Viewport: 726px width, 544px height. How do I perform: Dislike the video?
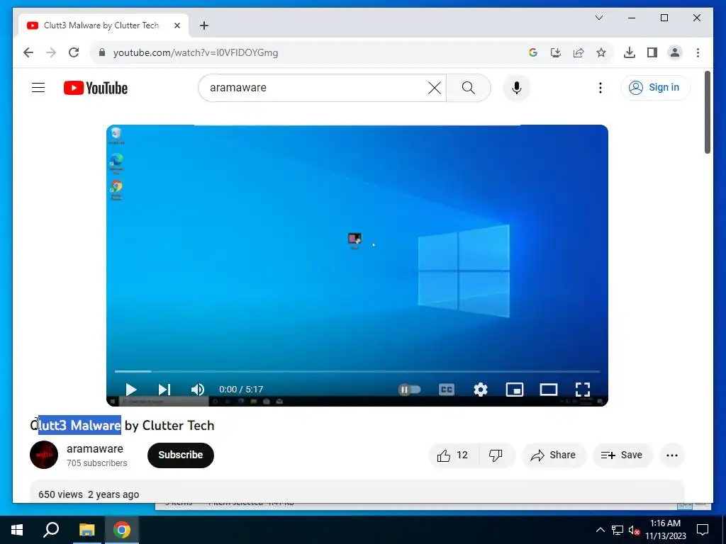496,455
